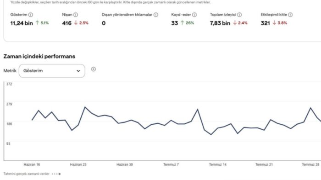Select the Kayd-eder value 33

click(174, 23)
